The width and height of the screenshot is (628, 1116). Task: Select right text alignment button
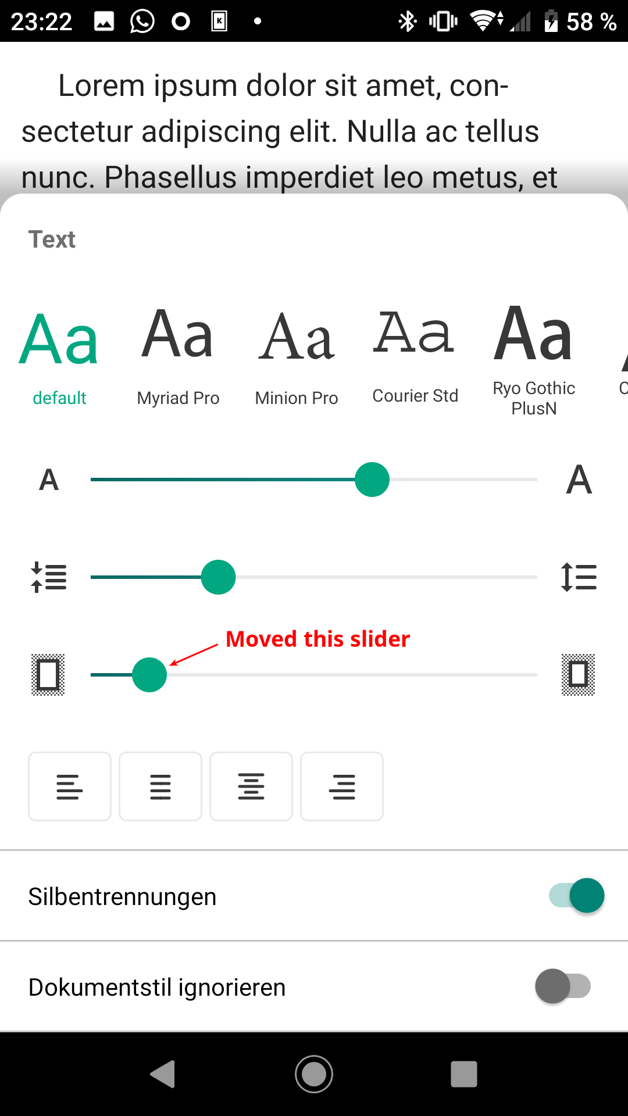click(x=342, y=786)
